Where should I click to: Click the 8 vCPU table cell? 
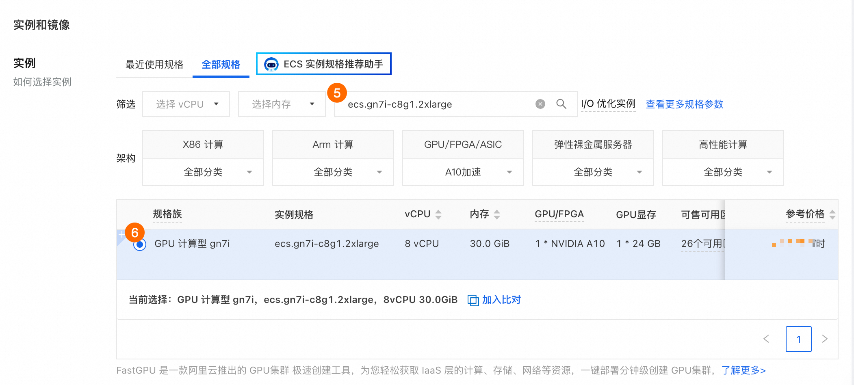pos(422,244)
